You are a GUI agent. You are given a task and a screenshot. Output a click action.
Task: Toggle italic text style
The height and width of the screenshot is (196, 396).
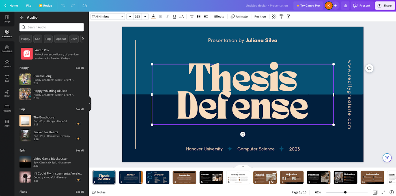pos(167,16)
